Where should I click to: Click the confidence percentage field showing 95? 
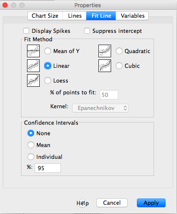[48, 168]
